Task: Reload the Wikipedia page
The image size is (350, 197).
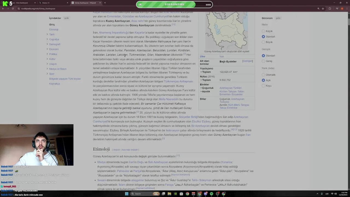Action: (x=13, y=8)
